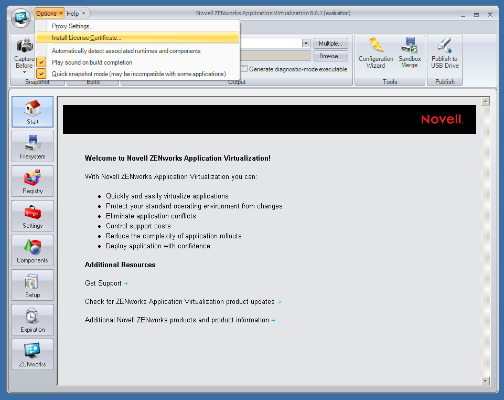Switch to the Registry panel
Image resolution: width=504 pixels, height=400 pixels.
click(32, 181)
